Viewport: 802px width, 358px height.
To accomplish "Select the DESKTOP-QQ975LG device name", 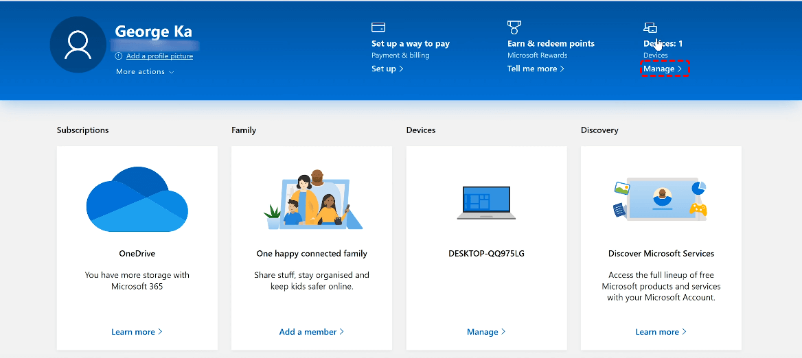I will 486,254.
